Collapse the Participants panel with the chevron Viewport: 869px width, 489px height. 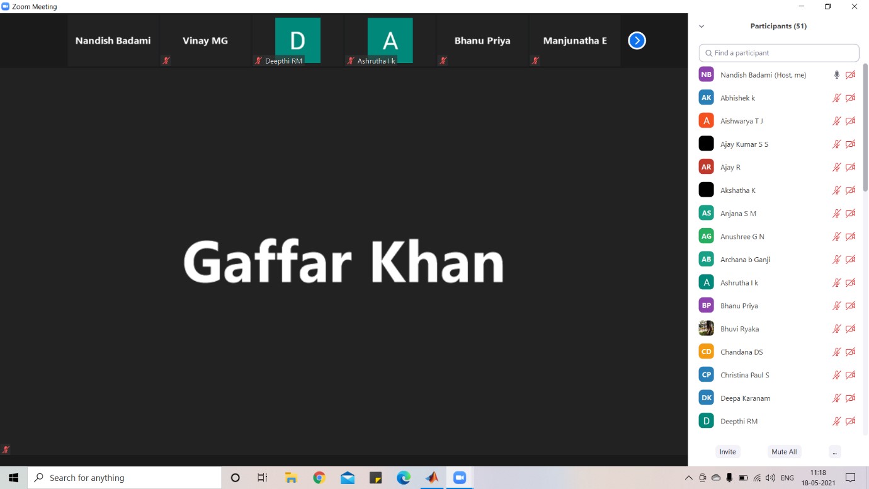[x=701, y=26]
